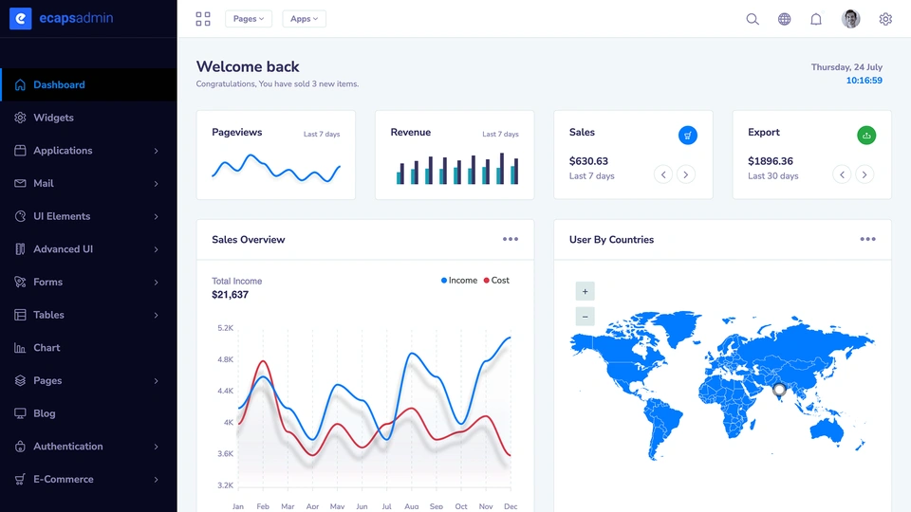
Task: Open Blog page in sidebar
Action: (88, 413)
